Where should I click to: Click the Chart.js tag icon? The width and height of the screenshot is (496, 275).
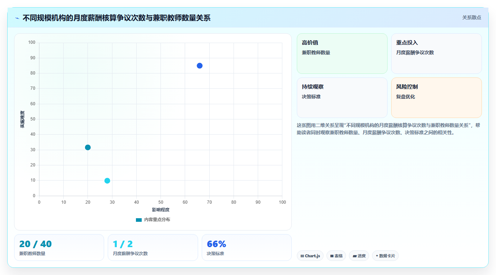302,256
